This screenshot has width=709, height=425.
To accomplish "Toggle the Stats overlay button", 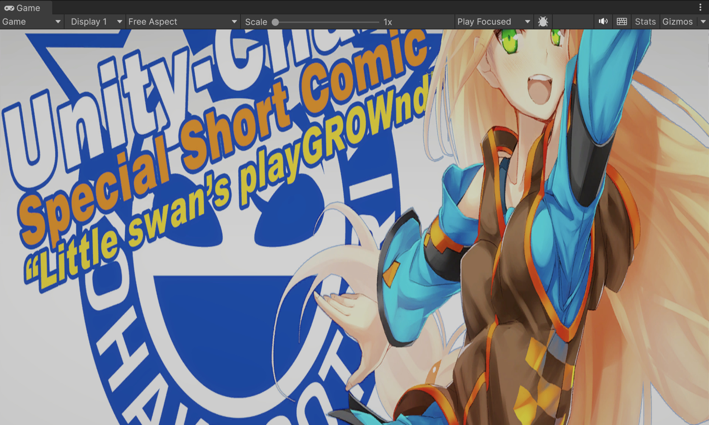I will pos(645,22).
